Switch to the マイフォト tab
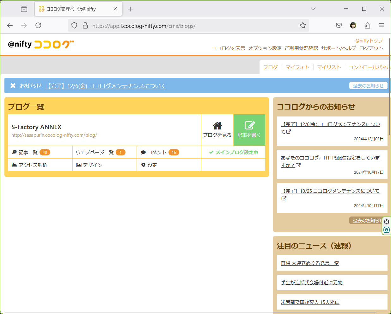This screenshot has height=314, width=391. [x=297, y=67]
